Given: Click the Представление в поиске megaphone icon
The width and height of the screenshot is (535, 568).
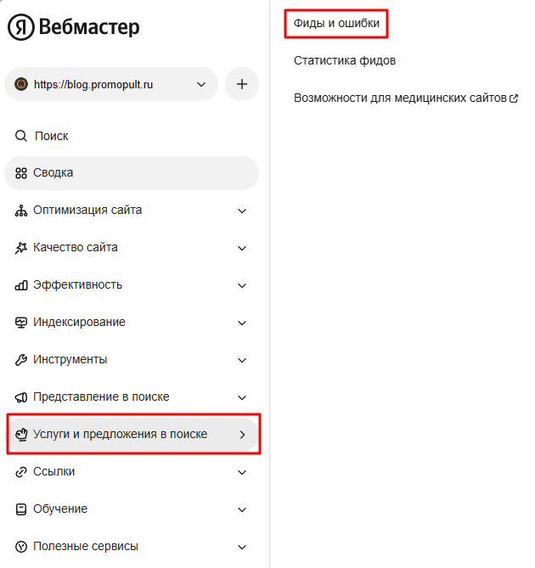Looking at the screenshot, I should pyautogui.click(x=21, y=397).
